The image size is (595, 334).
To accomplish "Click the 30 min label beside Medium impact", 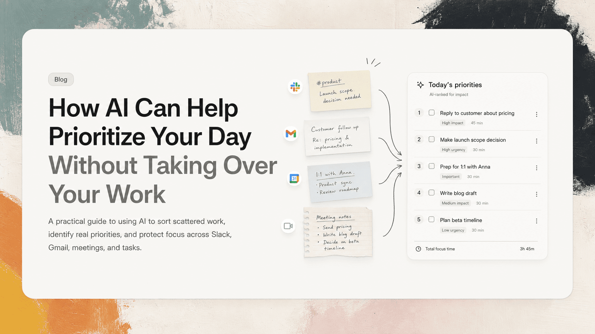I will point(482,203).
